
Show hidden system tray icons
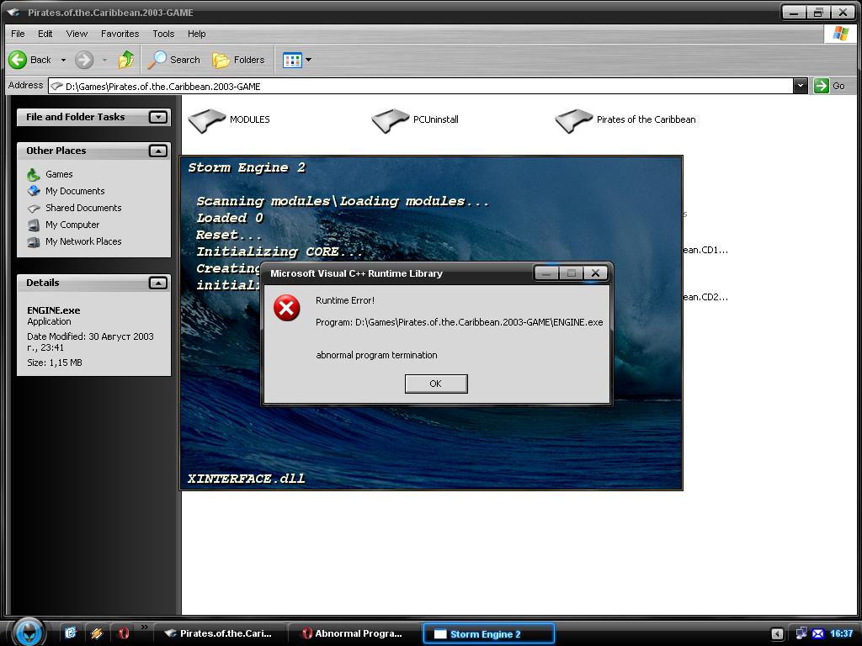click(x=777, y=634)
